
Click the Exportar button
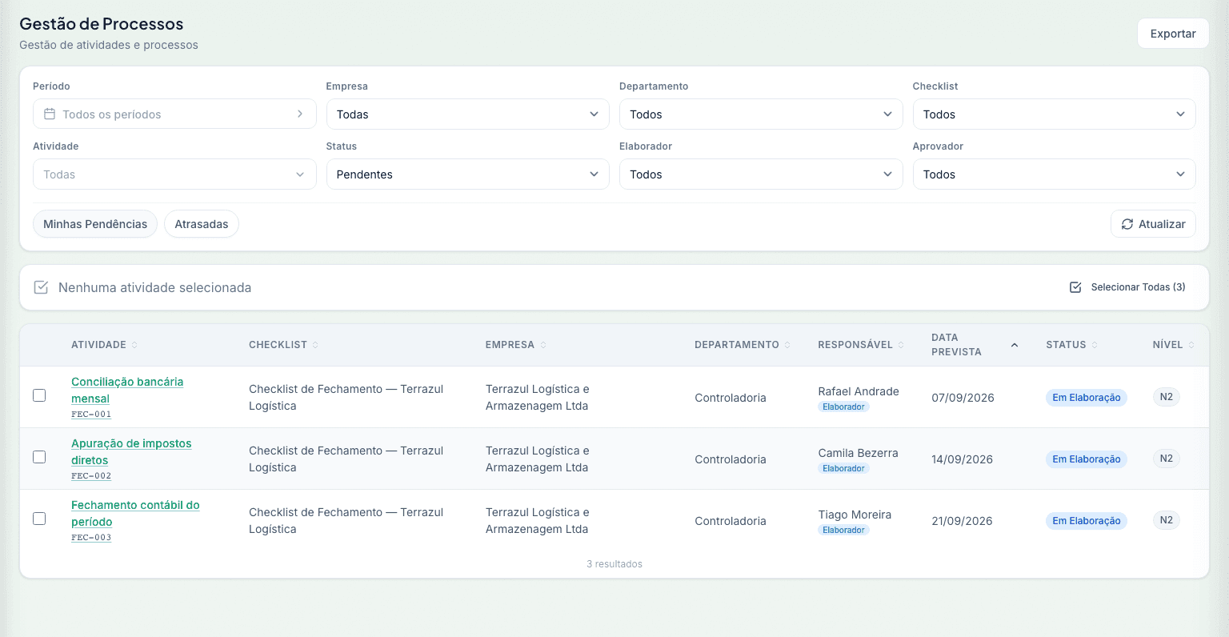coord(1173,34)
